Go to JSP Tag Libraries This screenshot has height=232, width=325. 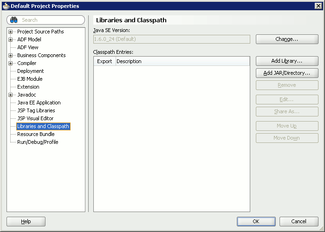click(36, 110)
